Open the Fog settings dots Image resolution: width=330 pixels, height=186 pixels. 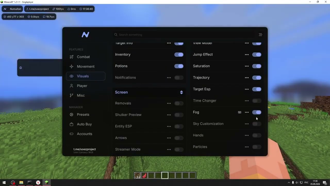247,112
